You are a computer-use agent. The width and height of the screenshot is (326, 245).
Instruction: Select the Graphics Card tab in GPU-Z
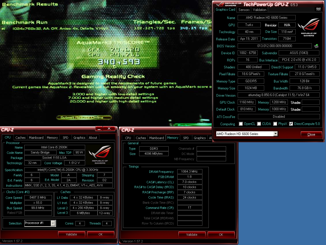click(226, 10)
